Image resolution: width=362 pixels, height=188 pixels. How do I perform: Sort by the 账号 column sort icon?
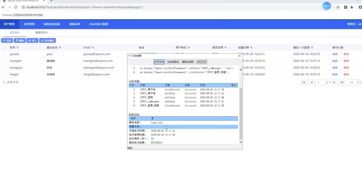coord(18,47)
